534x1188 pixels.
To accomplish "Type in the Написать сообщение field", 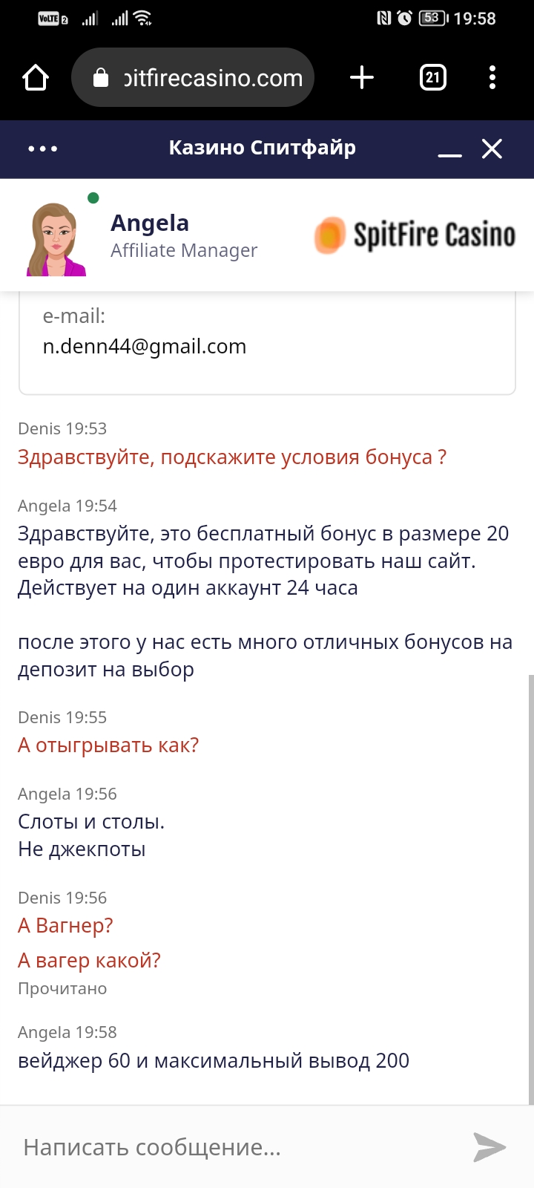I will 237,1147.
